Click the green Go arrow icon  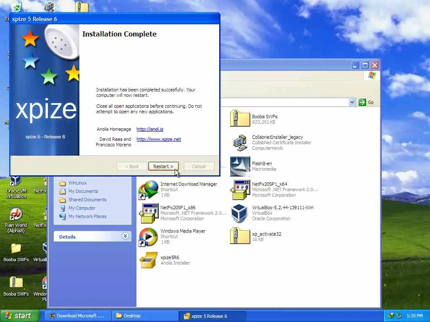point(362,102)
